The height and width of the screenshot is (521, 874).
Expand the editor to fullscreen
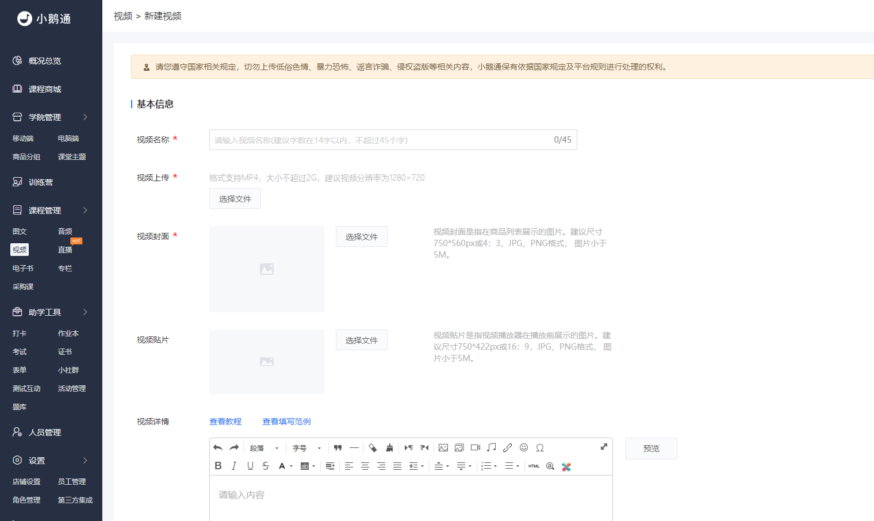tap(604, 447)
